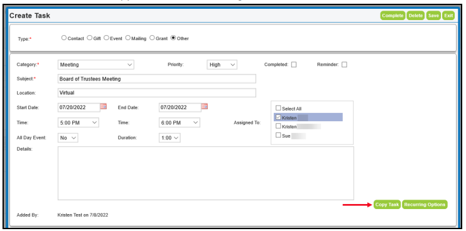This screenshot has width=466, height=231.
Task: Check the Sue assignee checkbox
Action: pos(278,136)
